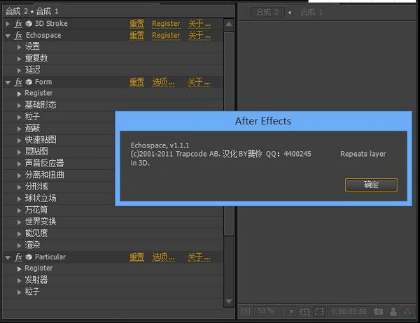Expand the 快速贴图 group

point(20,141)
